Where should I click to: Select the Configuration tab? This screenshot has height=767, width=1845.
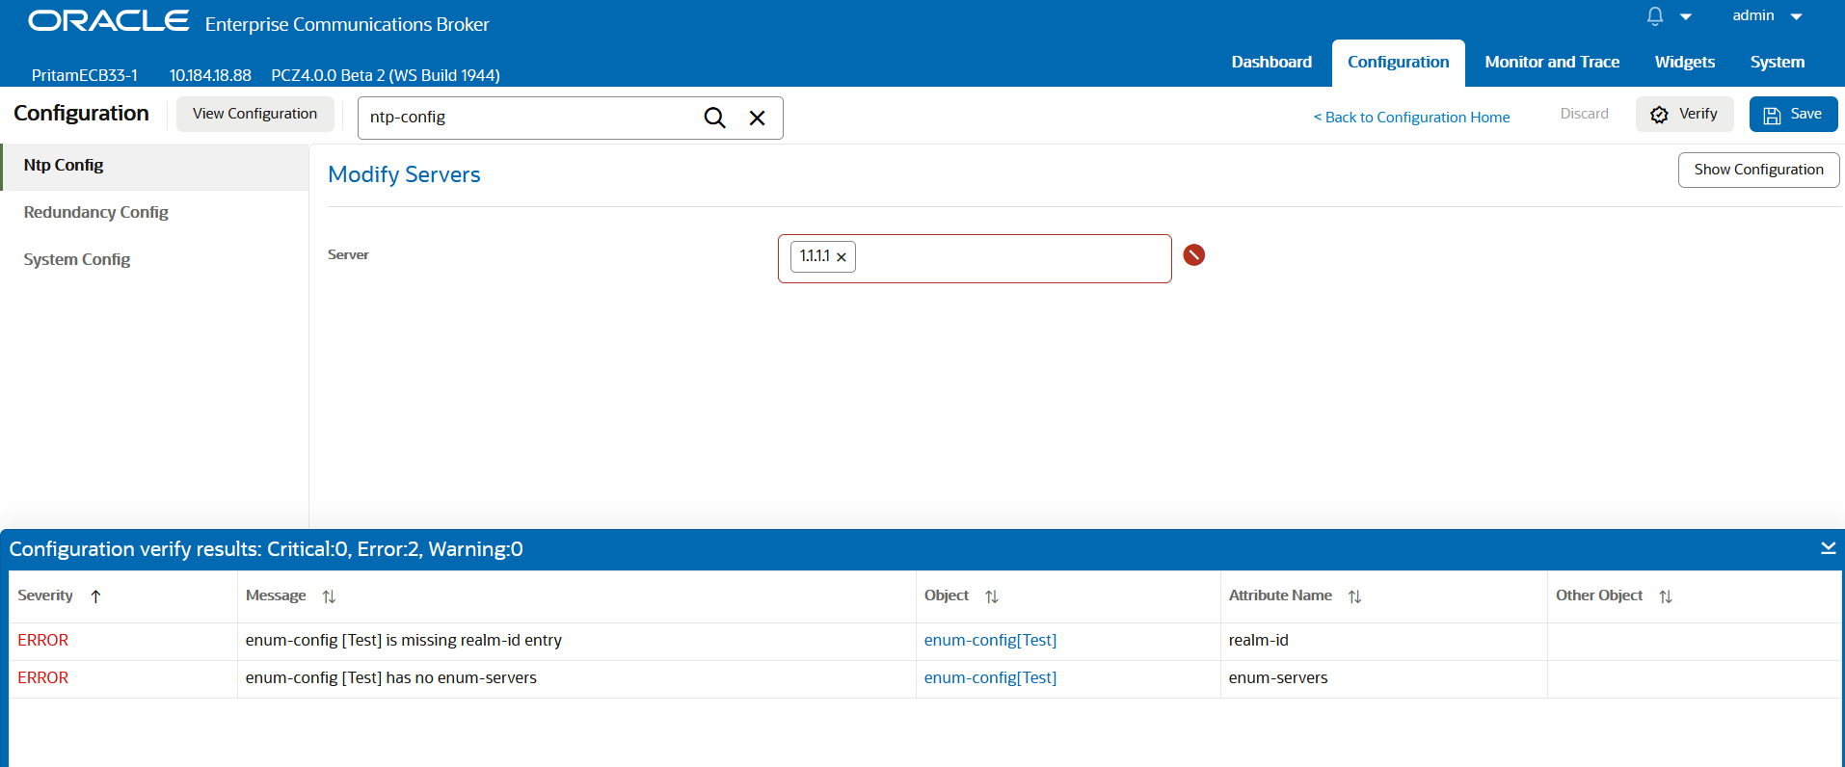[x=1398, y=62]
